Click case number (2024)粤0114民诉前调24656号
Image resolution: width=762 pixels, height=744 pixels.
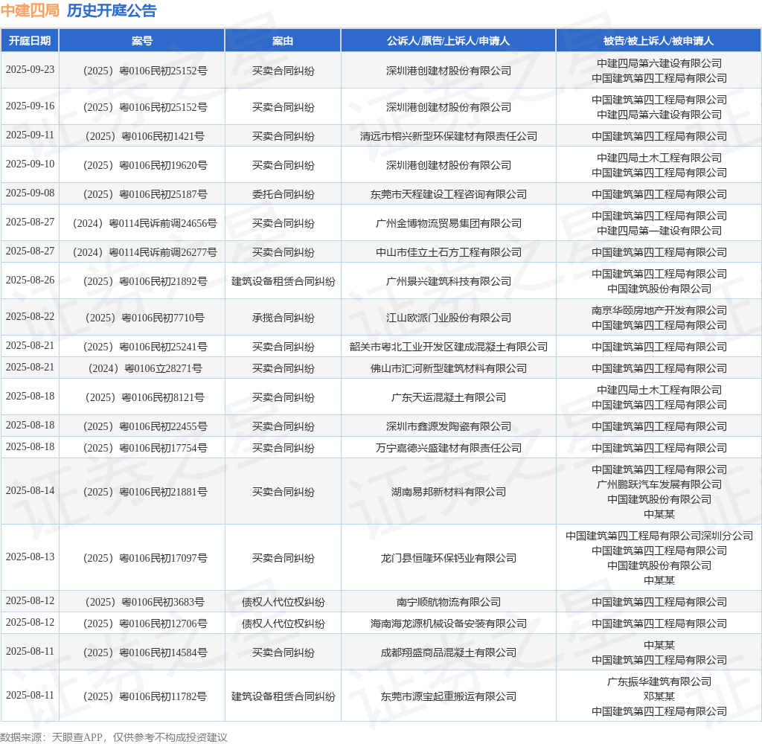pos(145,223)
